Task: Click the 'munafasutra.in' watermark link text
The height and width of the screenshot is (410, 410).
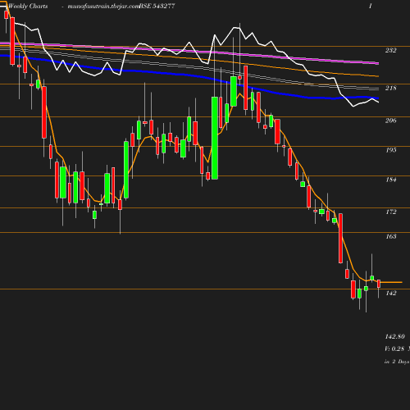Action: pos(103,6)
